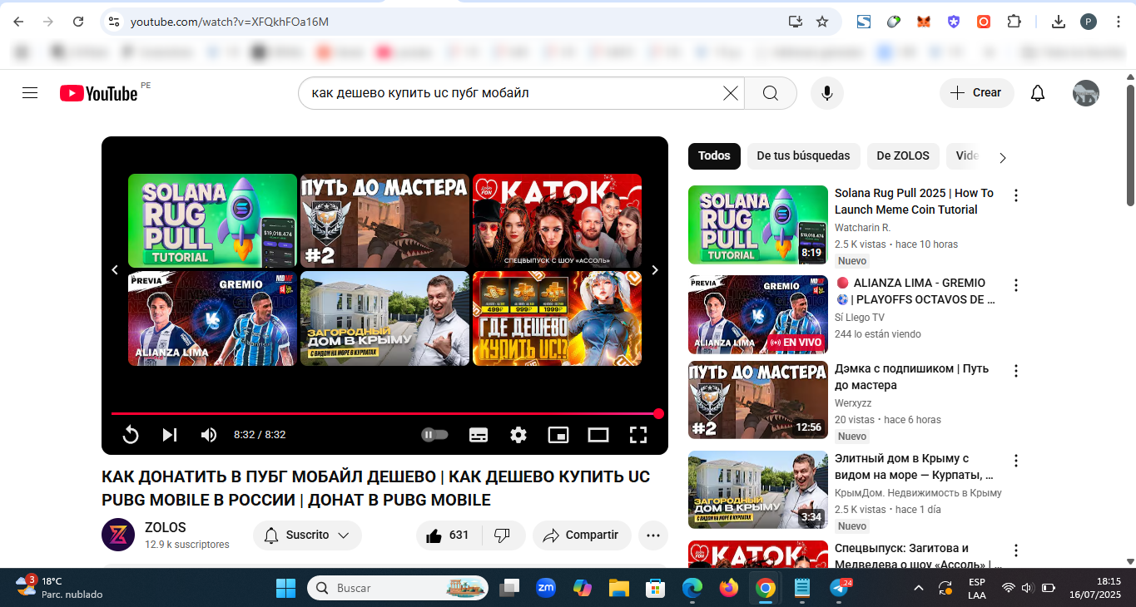Screen dimensions: 1136x607
Task: Open Chrome downloads
Action: (x=1059, y=22)
